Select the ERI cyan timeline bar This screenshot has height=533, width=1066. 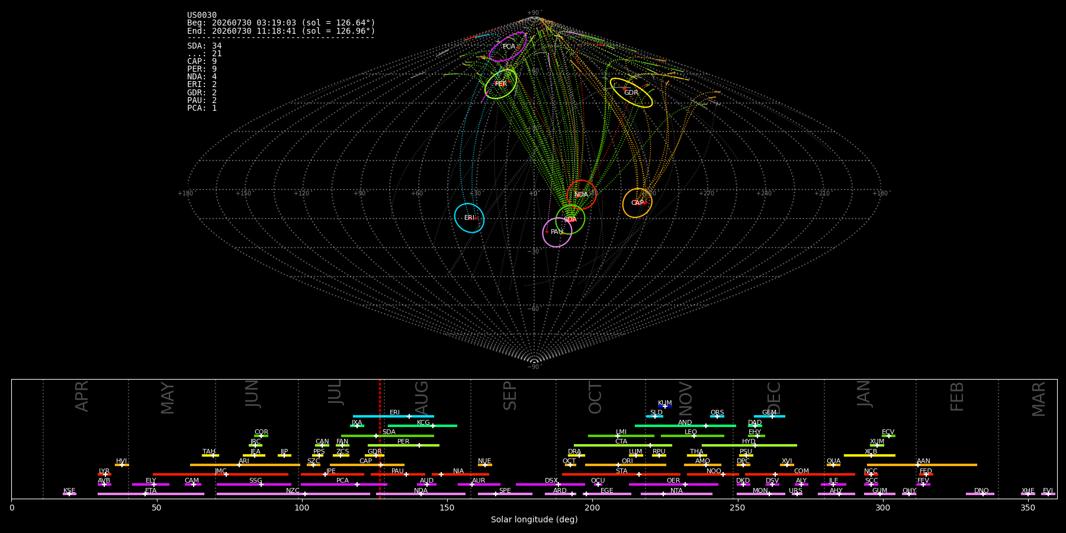pos(393,416)
